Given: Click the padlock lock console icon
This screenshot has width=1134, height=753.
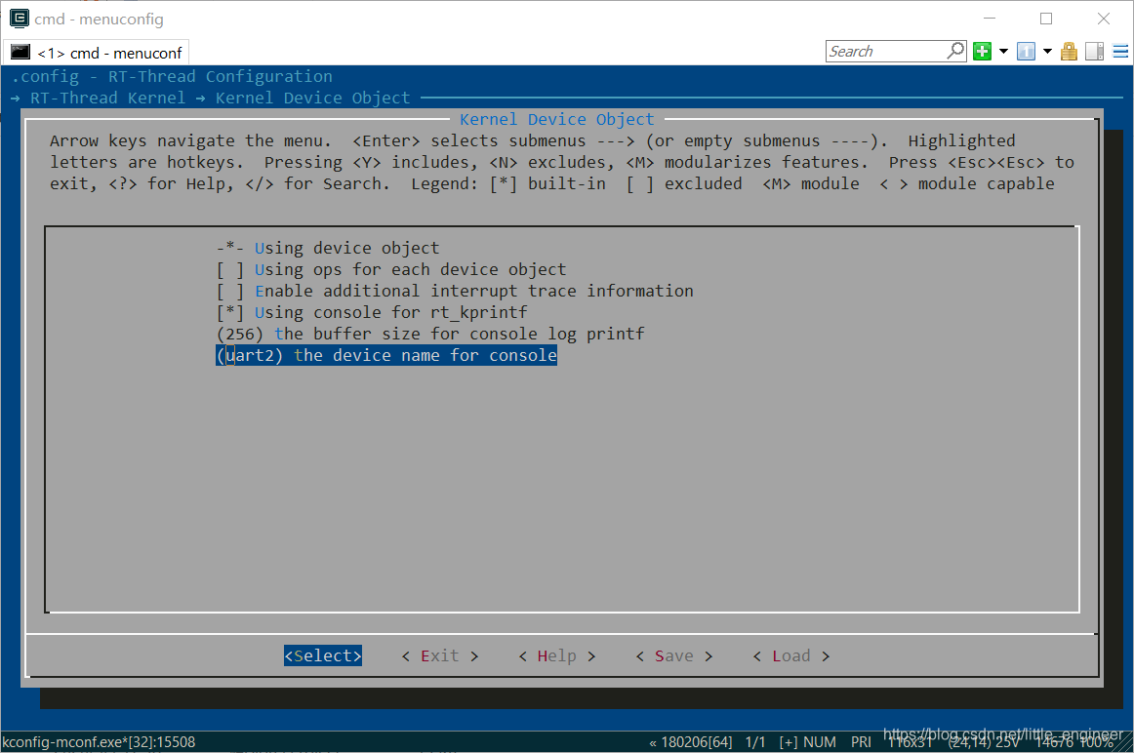Looking at the screenshot, I should click(1069, 52).
